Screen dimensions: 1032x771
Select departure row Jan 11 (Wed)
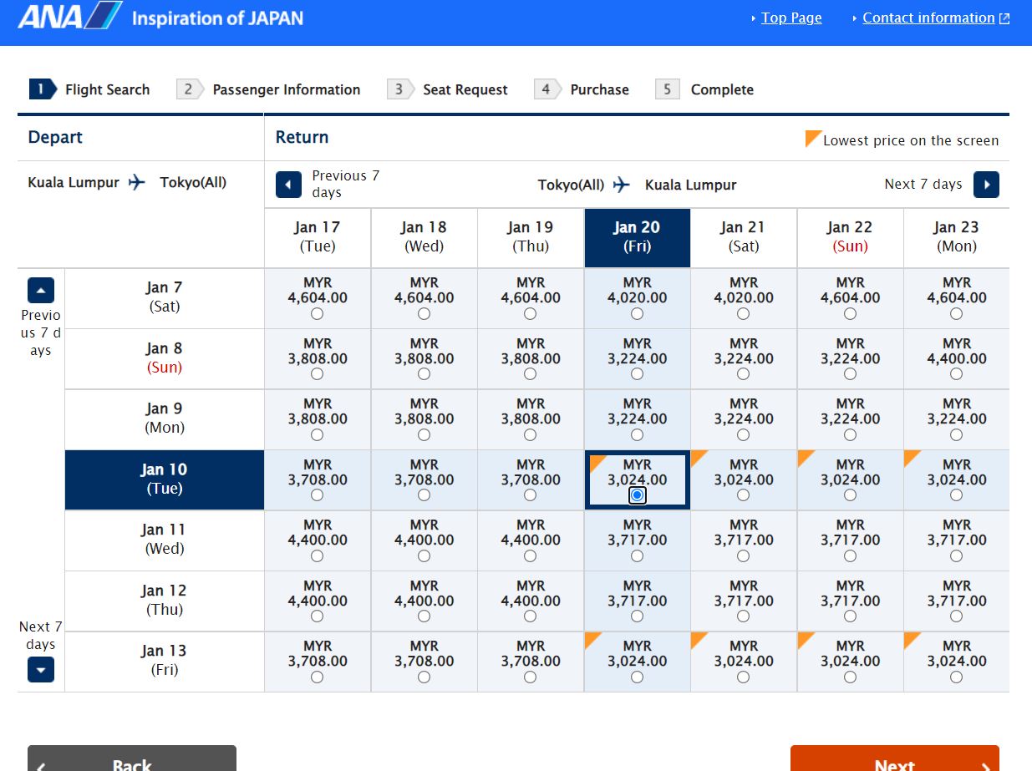[165, 540]
